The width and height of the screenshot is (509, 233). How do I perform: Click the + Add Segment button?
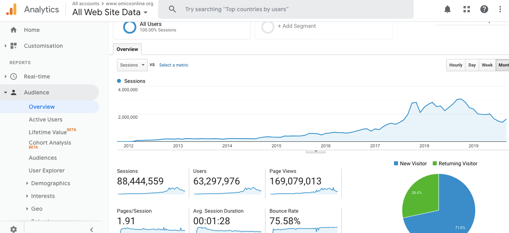point(297,26)
